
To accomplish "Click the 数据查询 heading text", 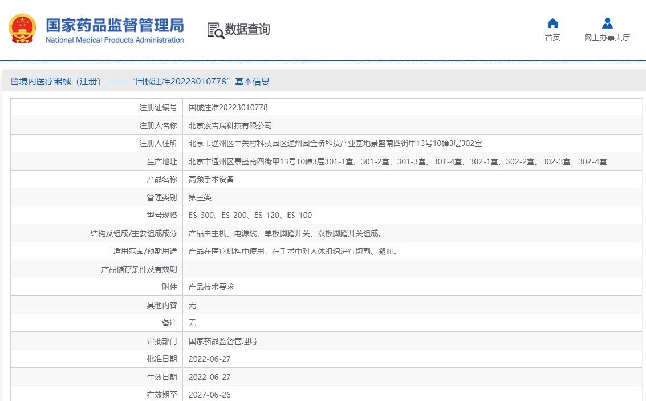I will [x=247, y=29].
